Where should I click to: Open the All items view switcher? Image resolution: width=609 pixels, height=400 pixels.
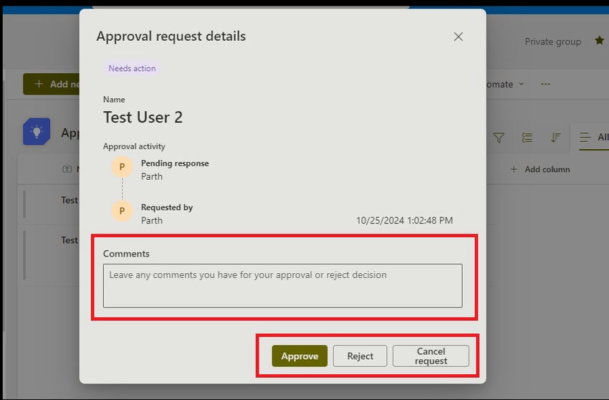point(594,137)
